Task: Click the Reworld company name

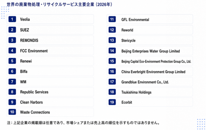Action: pyautogui.click(x=127, y=30)
